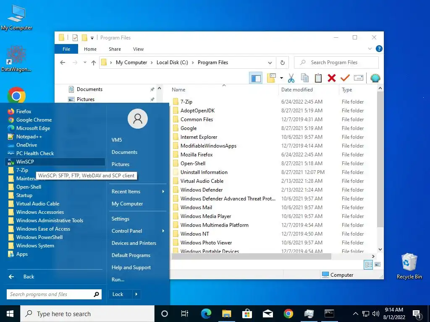Open the views dropdown arrow beside folder icon

point(281,78)
